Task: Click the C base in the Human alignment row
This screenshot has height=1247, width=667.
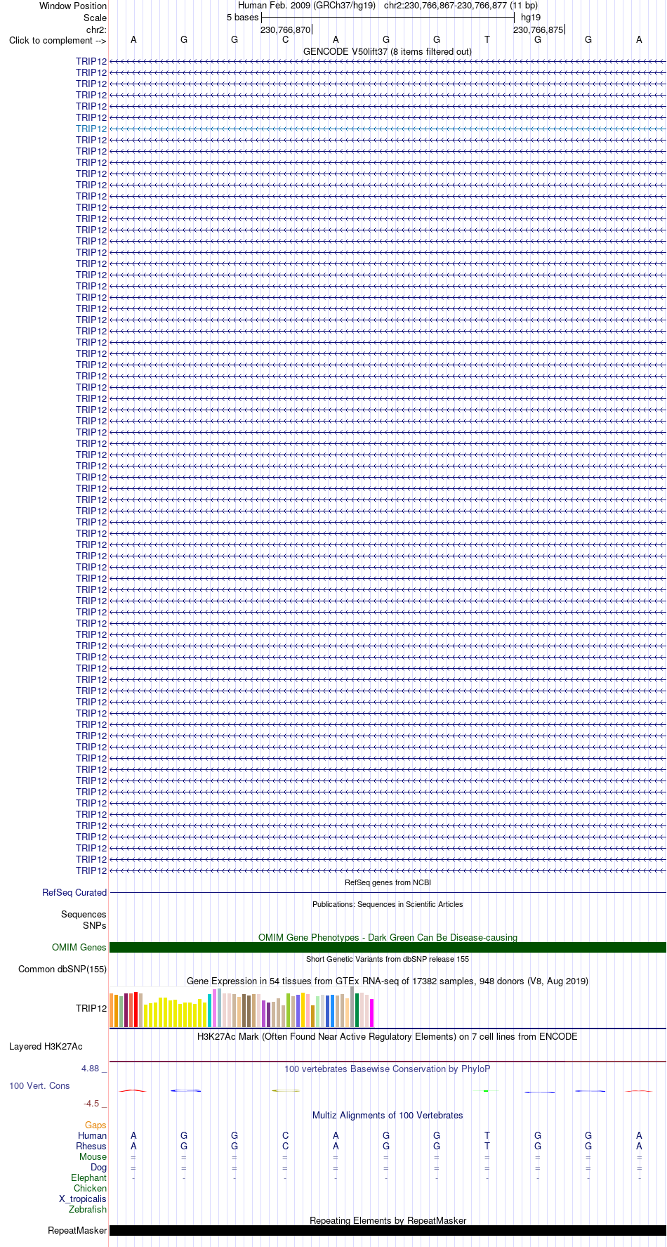Action: [x=285, y=1136]
